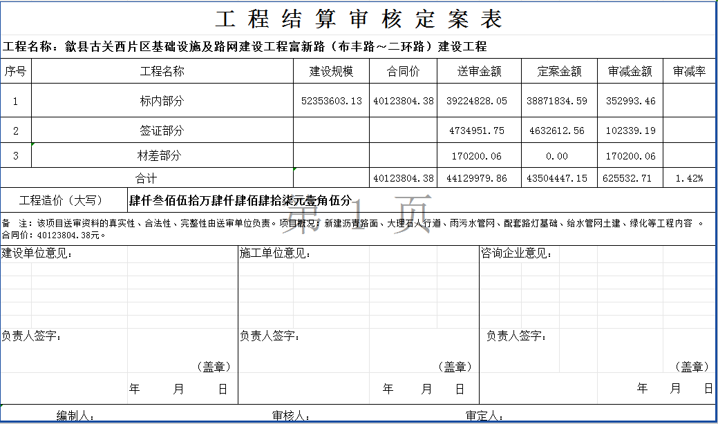Screen dimensions: 718x424
Task: Select the 38871834.59 定案金额 cell
Action: coord(556,101)
